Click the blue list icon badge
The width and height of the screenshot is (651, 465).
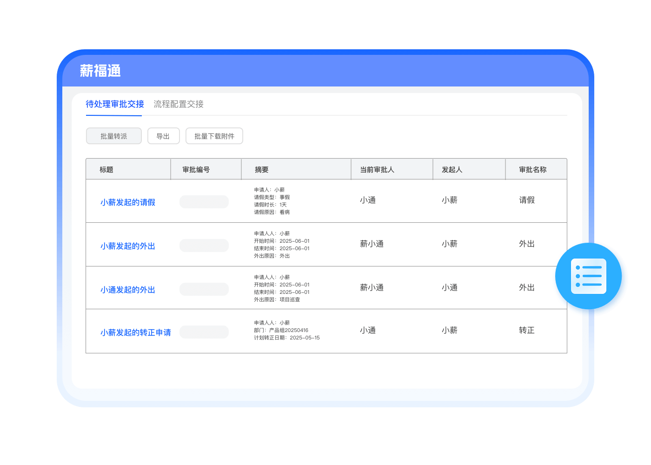pos(589,276)
